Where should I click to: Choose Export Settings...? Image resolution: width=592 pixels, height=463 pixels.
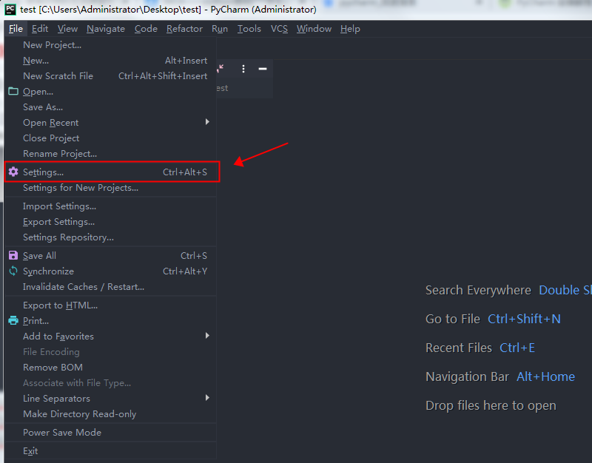pos(110,221)
